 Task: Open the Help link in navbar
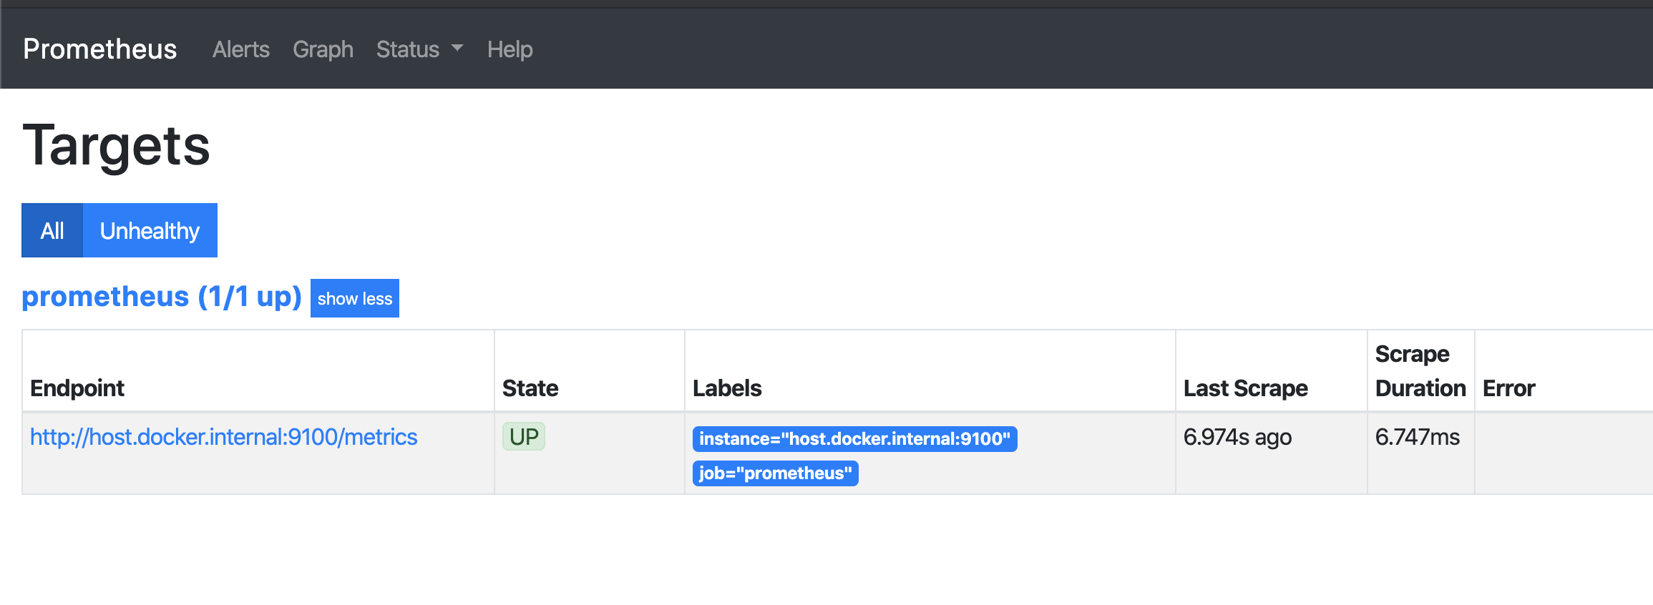509,49
